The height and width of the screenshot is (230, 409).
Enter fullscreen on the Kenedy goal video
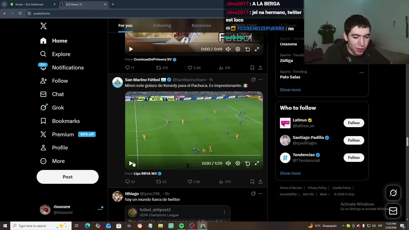[x=257, y=163]
